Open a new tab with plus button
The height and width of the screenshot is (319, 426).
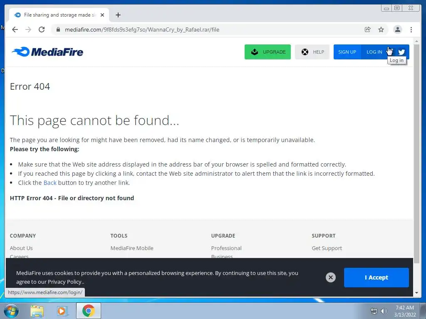[118, 15]
